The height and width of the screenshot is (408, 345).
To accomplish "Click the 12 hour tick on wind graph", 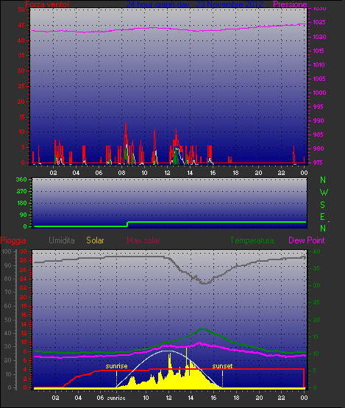I will click(167, 173).
